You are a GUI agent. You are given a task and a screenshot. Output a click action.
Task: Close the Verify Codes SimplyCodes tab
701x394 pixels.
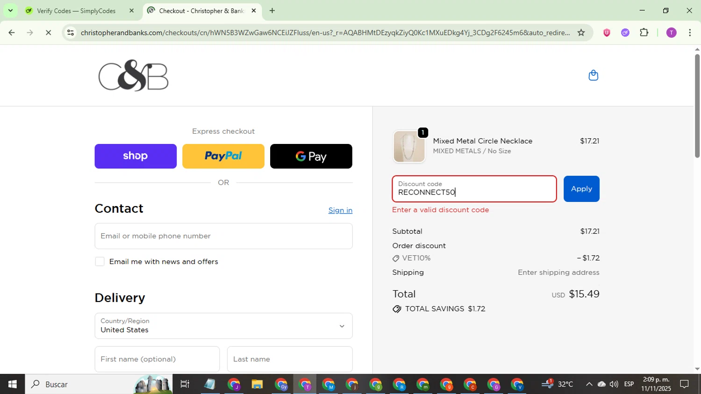pyautogui.click(x=131, y=11)
